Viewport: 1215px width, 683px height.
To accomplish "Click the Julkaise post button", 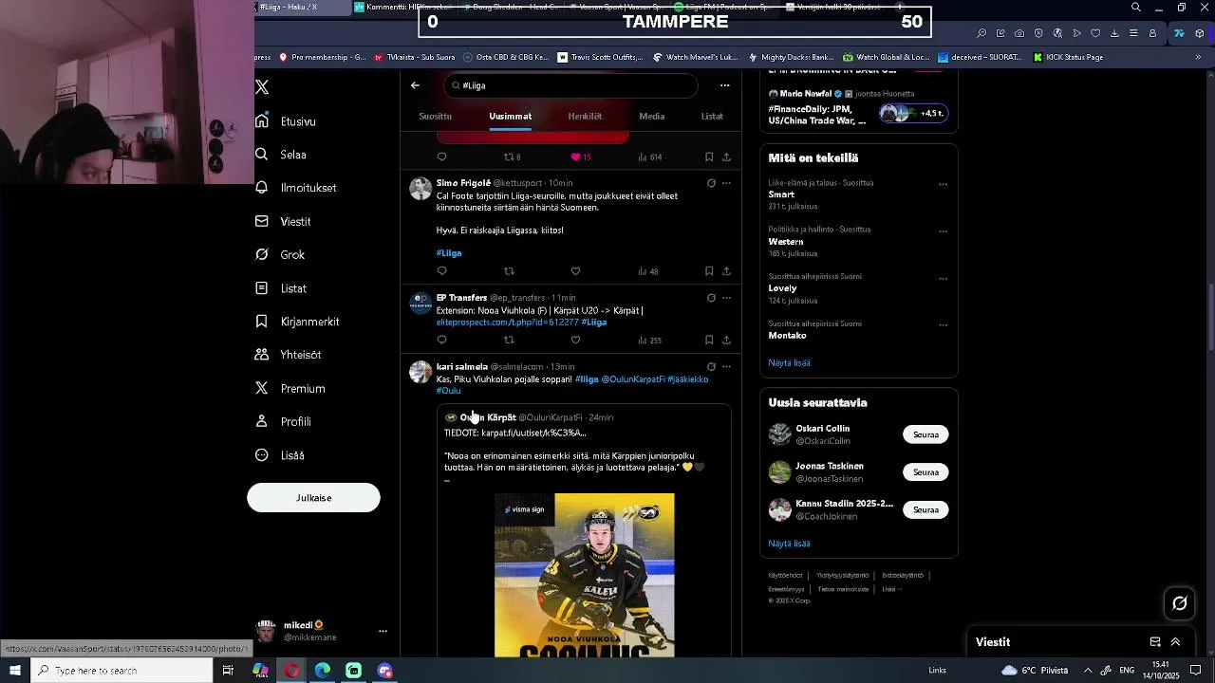I will 313,497.
